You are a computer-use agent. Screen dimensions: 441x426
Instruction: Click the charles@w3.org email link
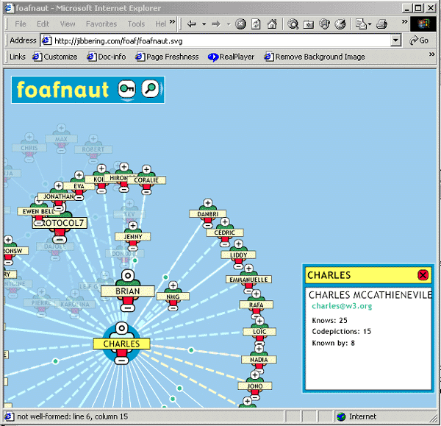point(342,306)
